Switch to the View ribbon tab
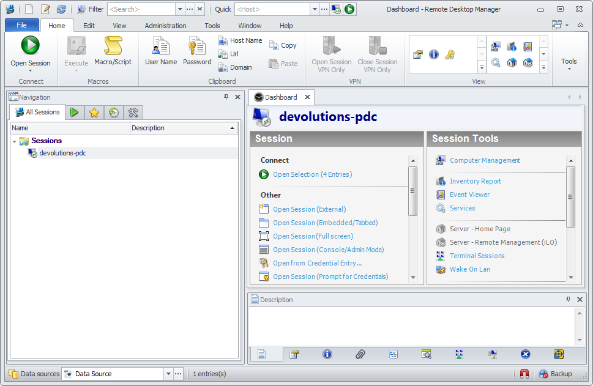 coord(119,26)
